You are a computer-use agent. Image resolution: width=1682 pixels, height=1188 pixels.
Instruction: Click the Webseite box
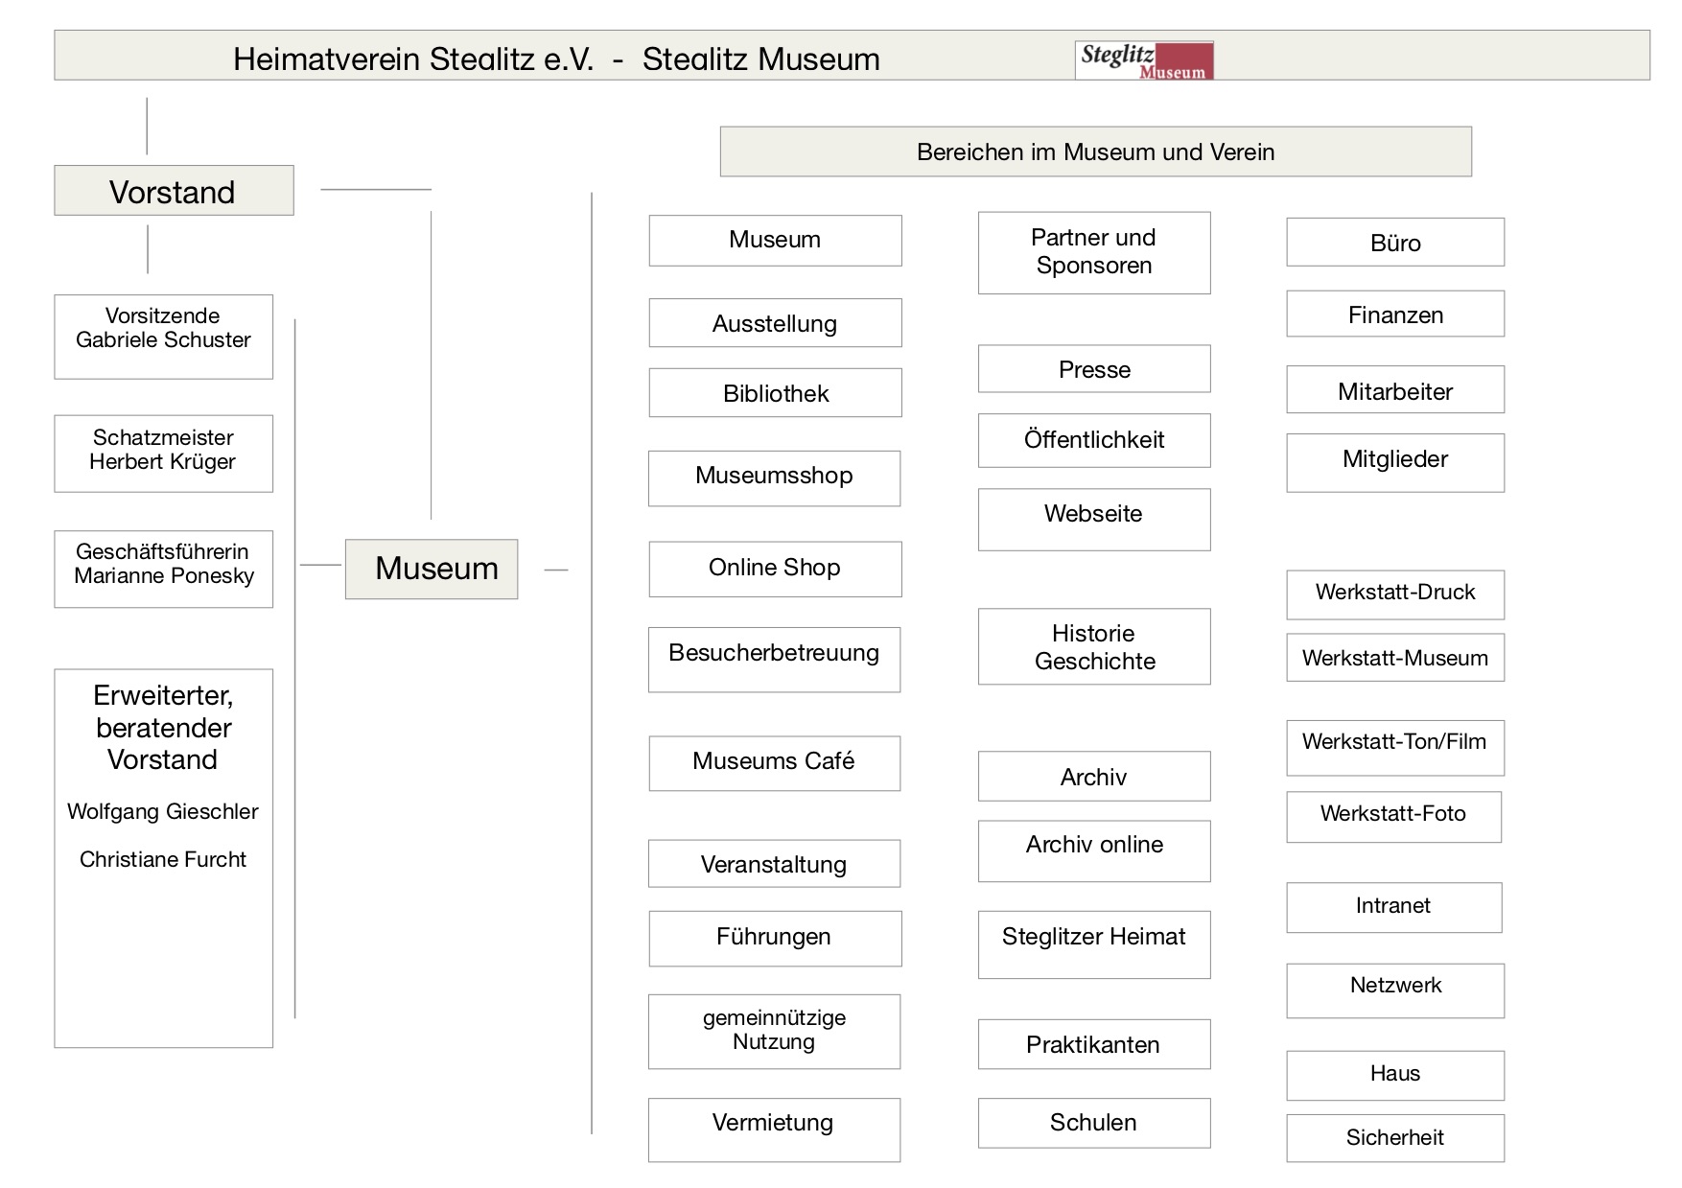(x=1094, y=519)
